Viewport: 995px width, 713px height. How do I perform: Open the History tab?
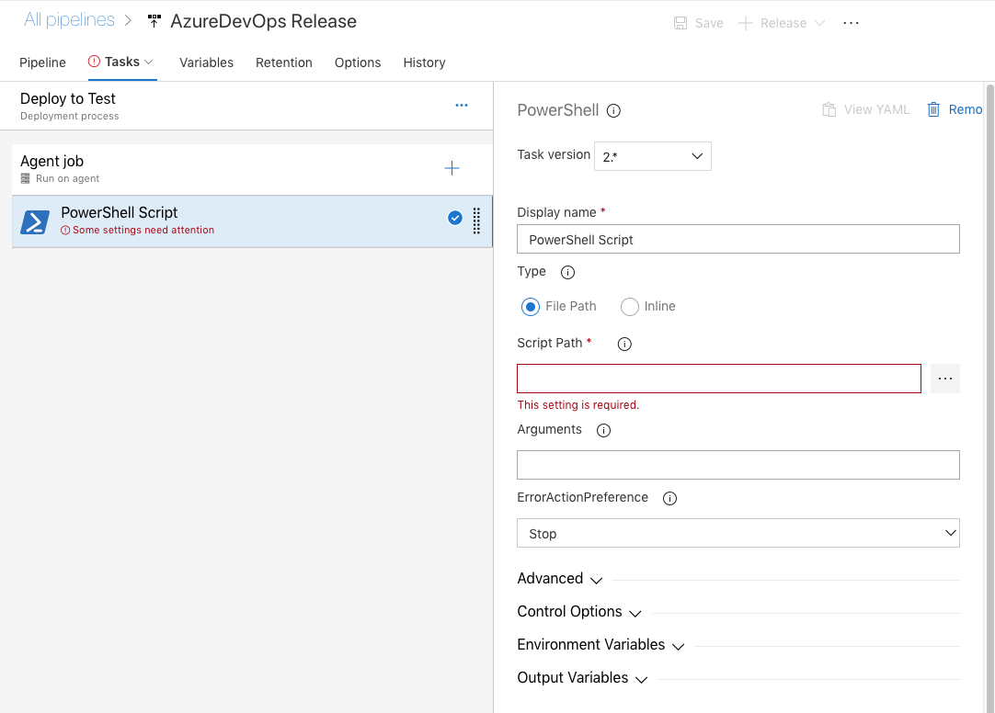424,62
